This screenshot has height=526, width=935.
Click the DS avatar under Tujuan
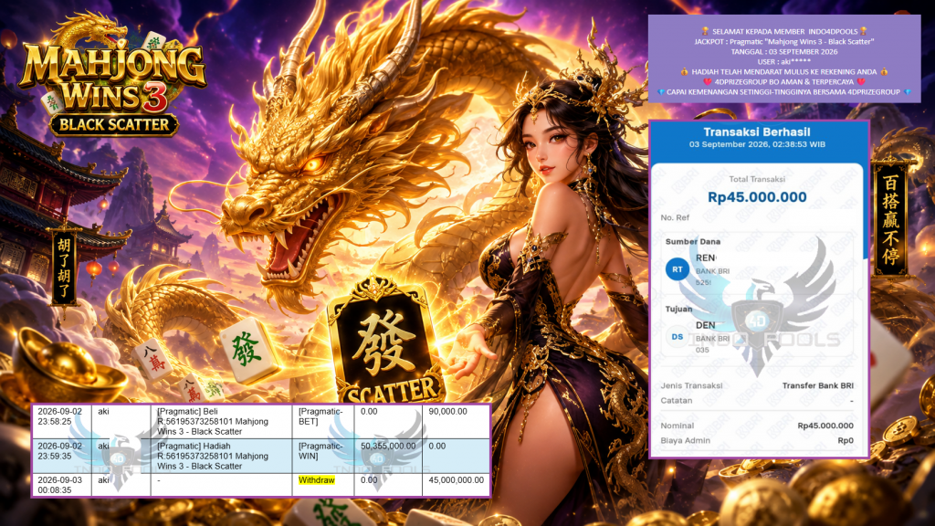click(678, 337)
